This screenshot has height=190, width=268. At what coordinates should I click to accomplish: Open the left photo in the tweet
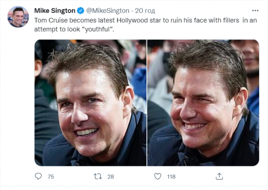click(x=90, y=103)
